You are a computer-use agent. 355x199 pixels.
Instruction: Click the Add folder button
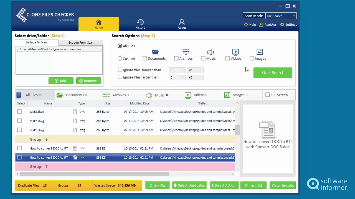point(61,81)
